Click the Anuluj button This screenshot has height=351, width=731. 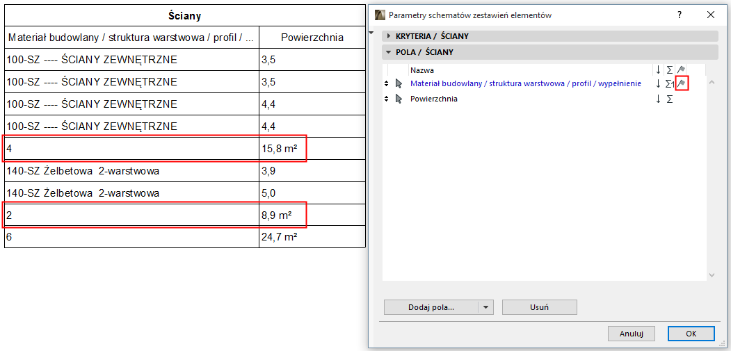click(632, 334)
